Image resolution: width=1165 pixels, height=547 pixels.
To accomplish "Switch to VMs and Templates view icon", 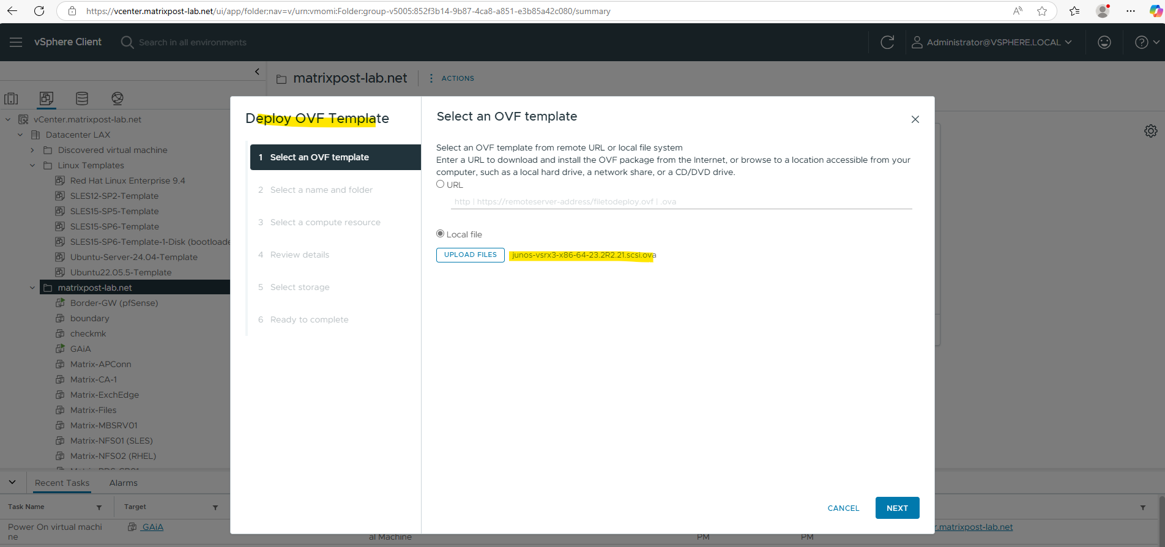I will (47, 99).
